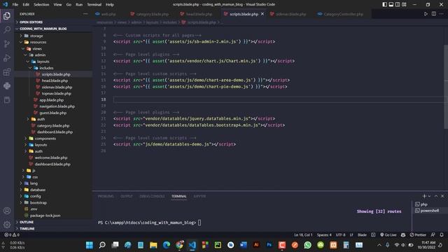Image resolution: width=448 pixels, height=252 pixels.
Task: Open File Explorer from the taskbar
Action: point(153,245)
